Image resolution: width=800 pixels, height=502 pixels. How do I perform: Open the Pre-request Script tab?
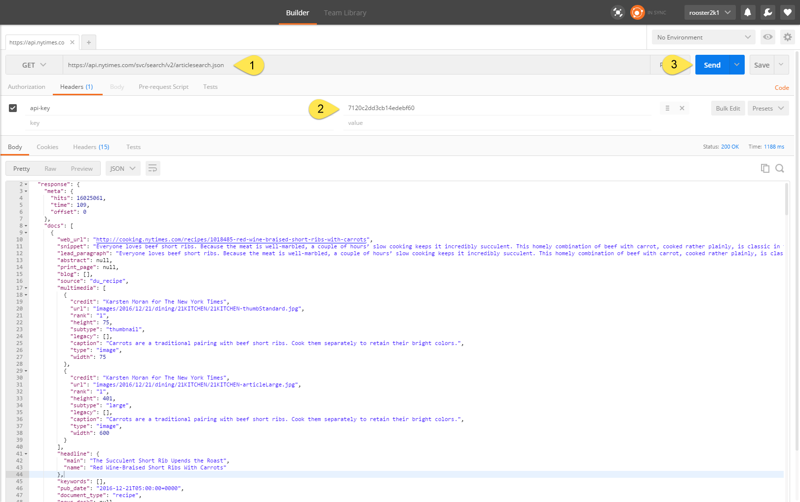(x=163, y=87)
